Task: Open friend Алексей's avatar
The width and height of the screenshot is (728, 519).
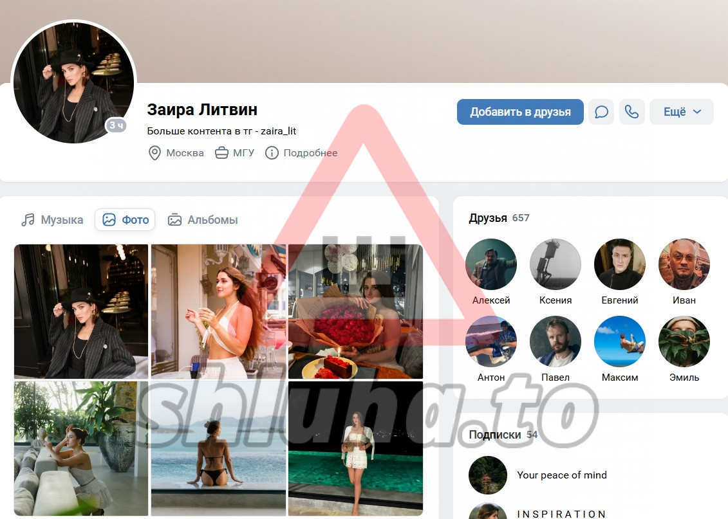Action: [x=491, y=264]
